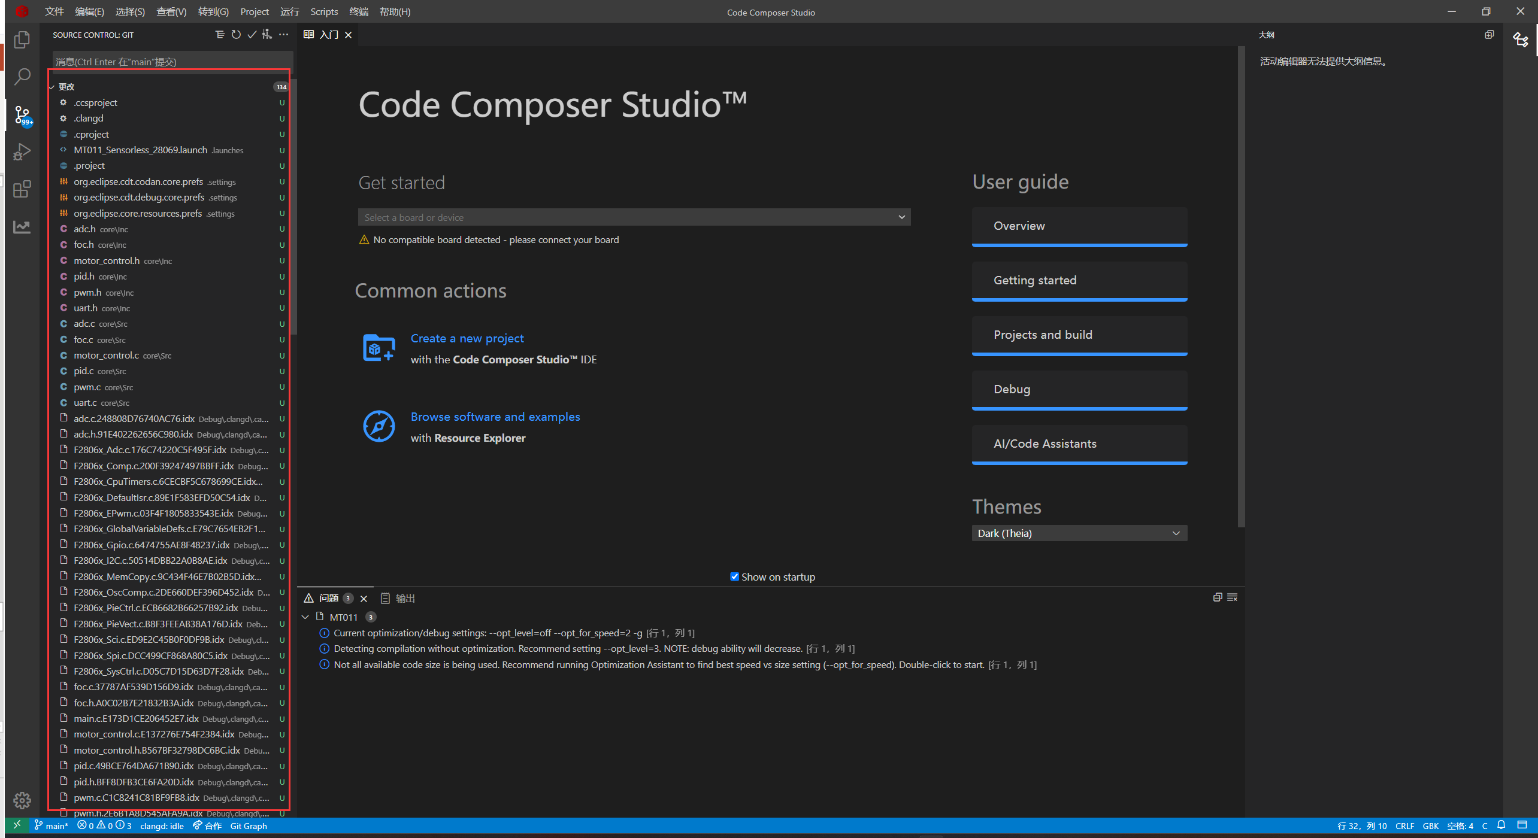
Task: Click the commit message input field
Action: pyautogui.click(x=171, y=62)
